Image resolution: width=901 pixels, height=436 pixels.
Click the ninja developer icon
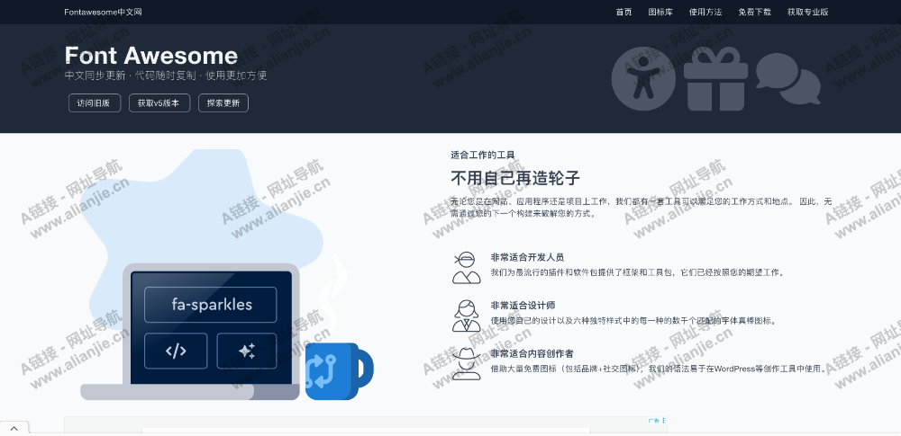[466, 267]
